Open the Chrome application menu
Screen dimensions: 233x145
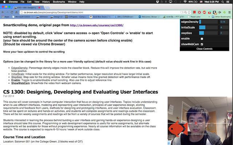13,2
